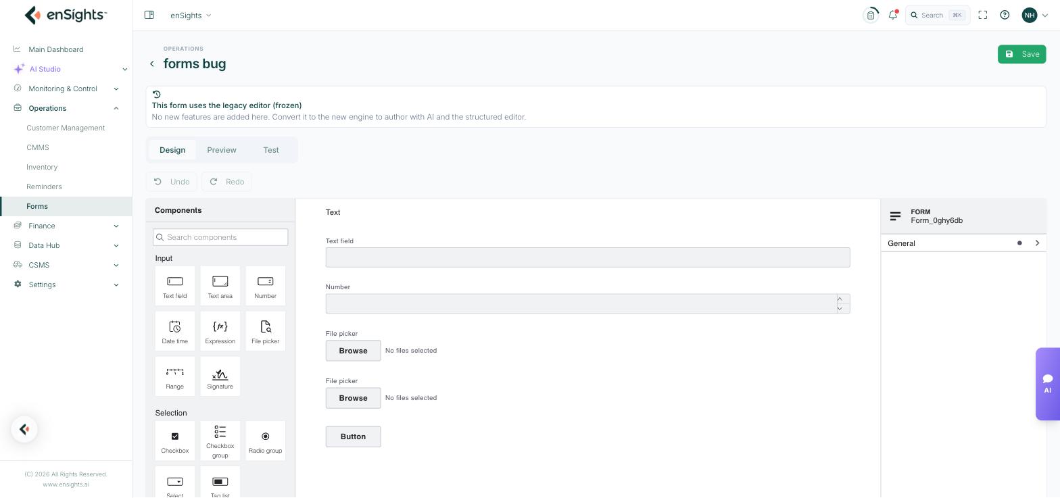
Task: Add a Radio group component
Action: [266, 441]
